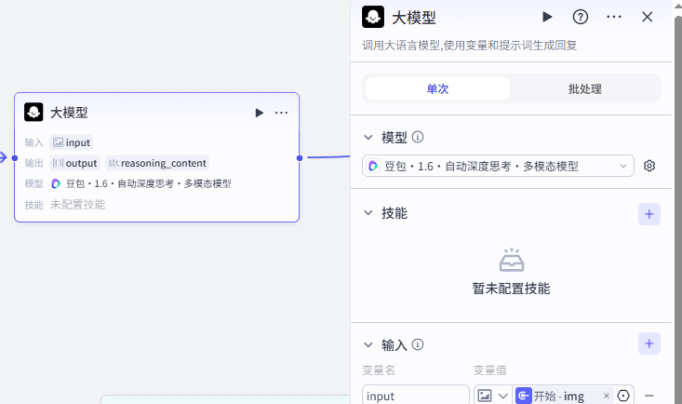Screen dimensions: 682x404
Task: Click the 豆包 logo in model dropdown
Action: (373, 166)
